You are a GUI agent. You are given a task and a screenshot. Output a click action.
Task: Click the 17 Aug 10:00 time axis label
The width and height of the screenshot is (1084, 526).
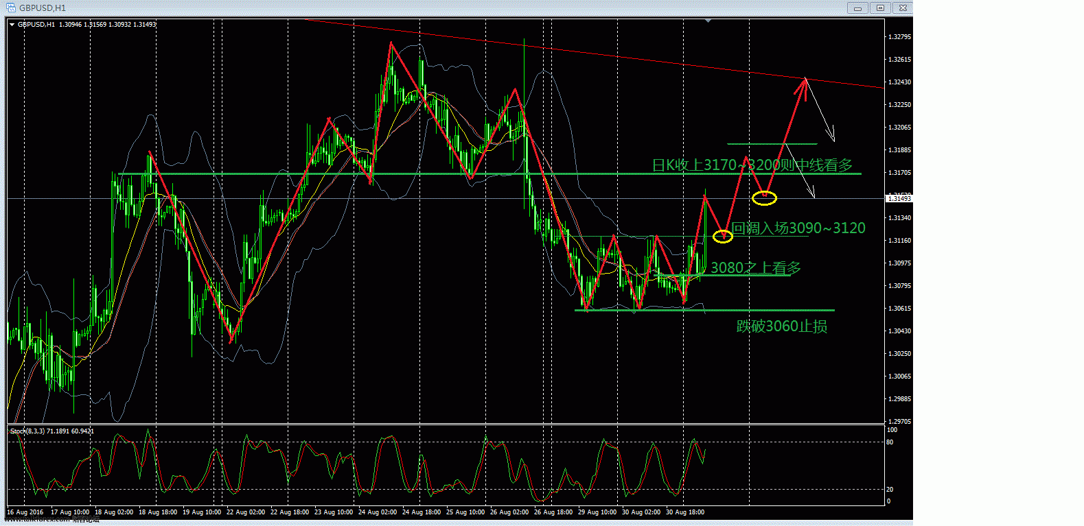(x=70, y=512)
